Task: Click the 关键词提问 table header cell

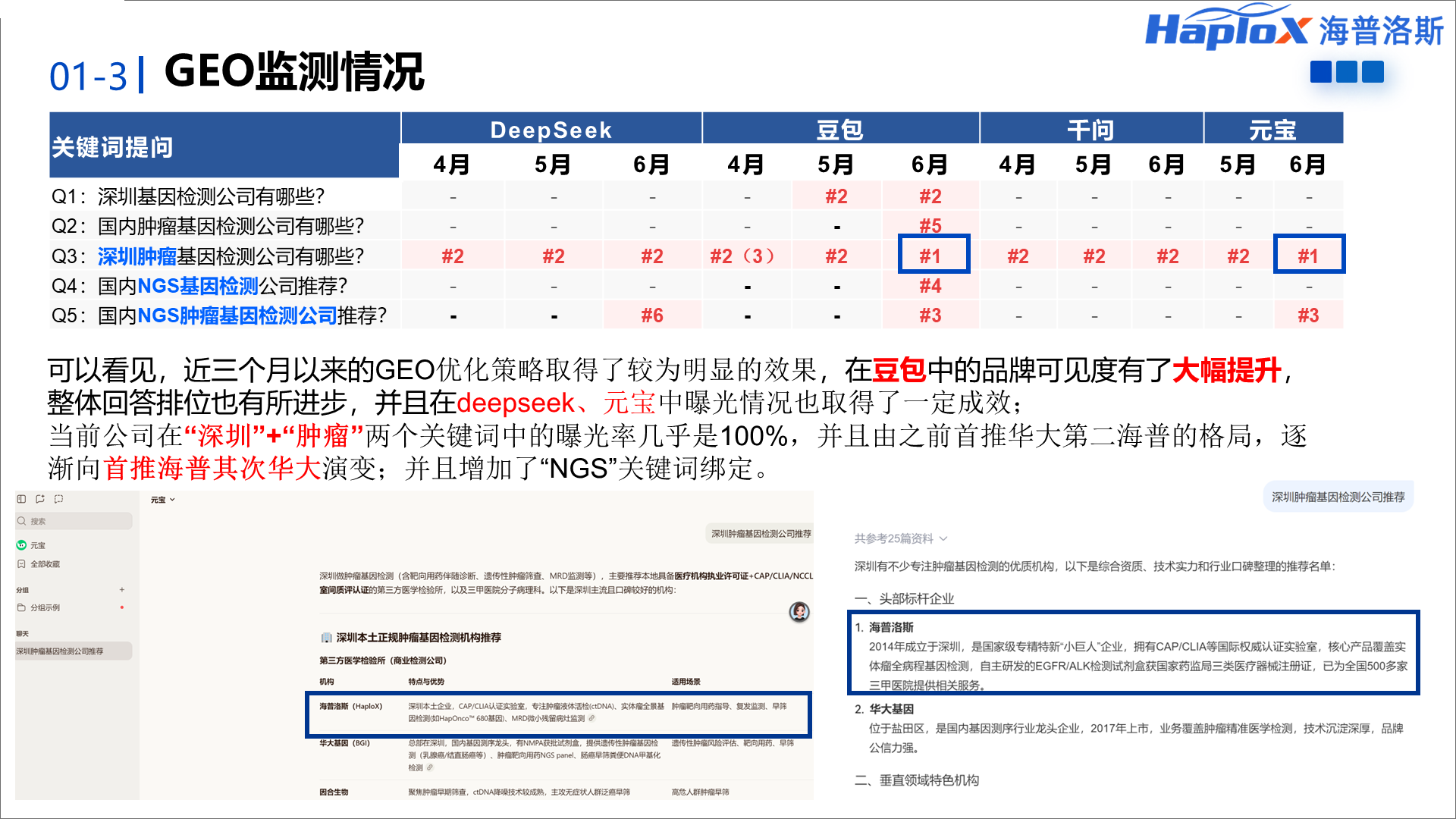Action: click(x=224, y=146)
